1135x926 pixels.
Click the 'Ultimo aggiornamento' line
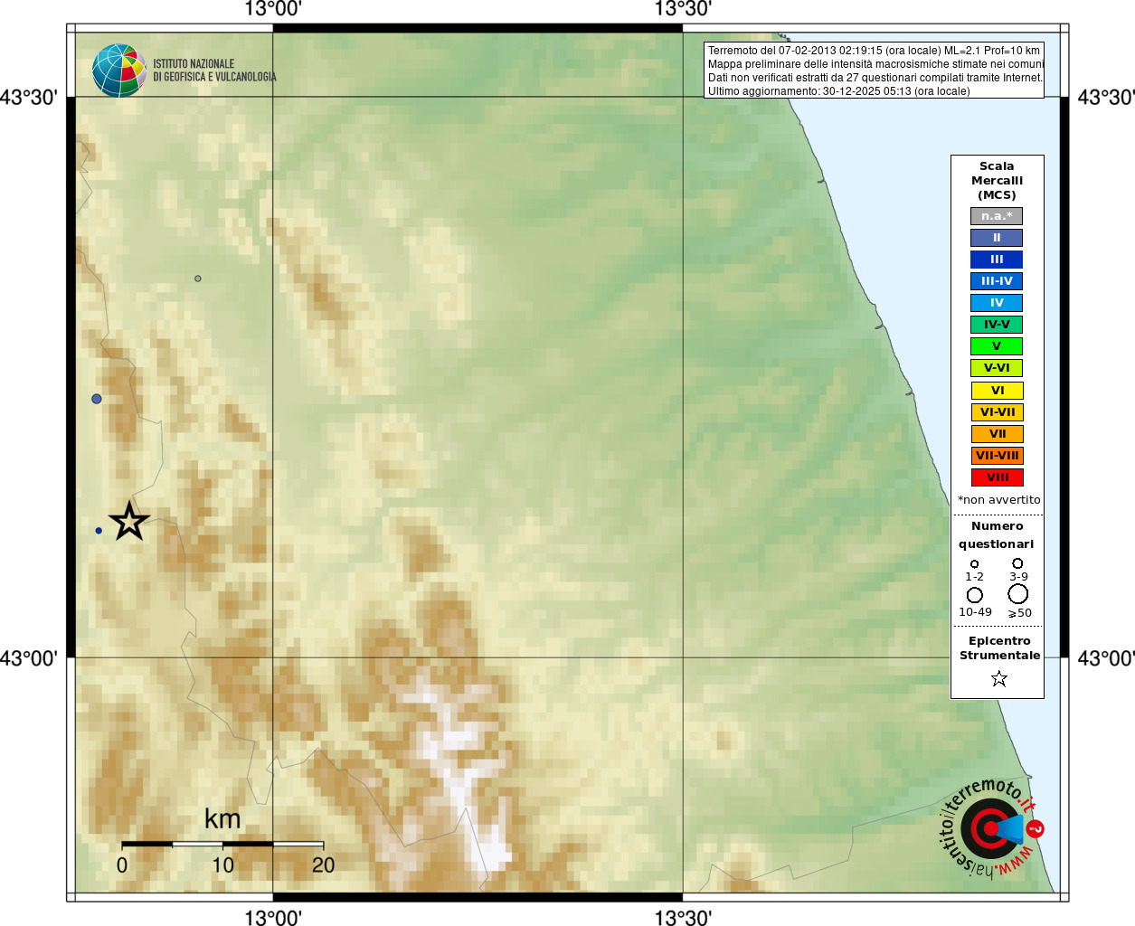838,91
